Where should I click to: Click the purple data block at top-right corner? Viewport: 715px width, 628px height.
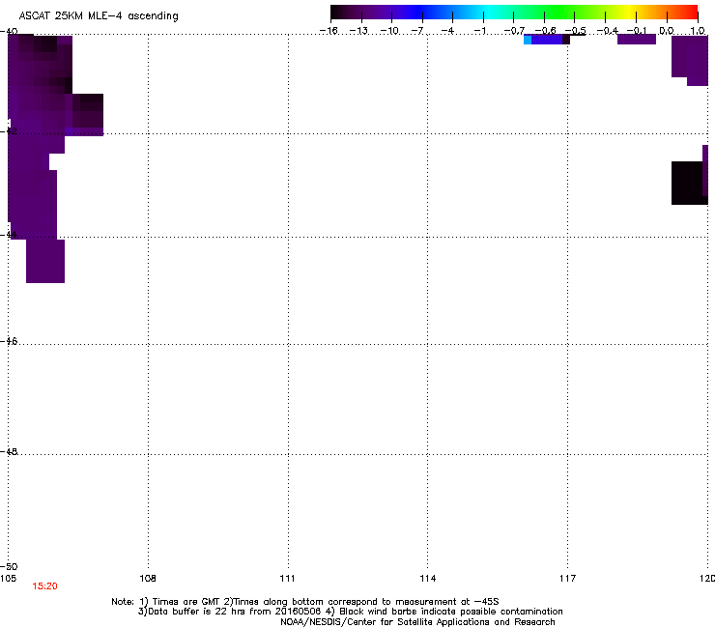[x=690, y=60]
